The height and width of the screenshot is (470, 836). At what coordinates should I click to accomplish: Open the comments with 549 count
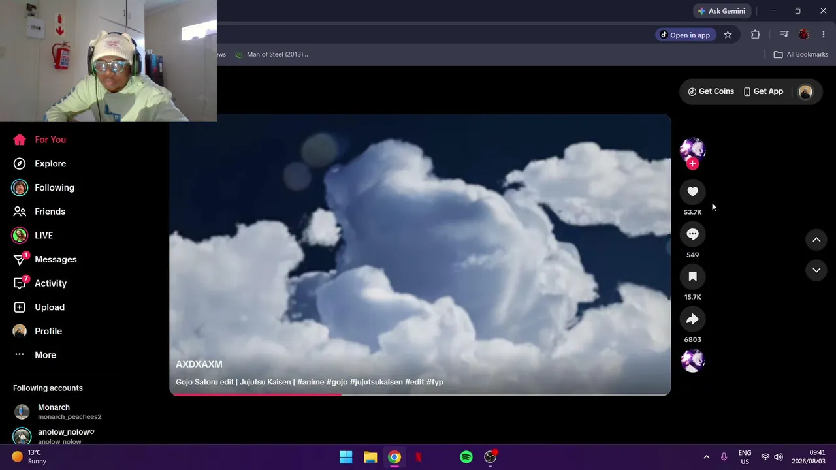click(692, 234)
